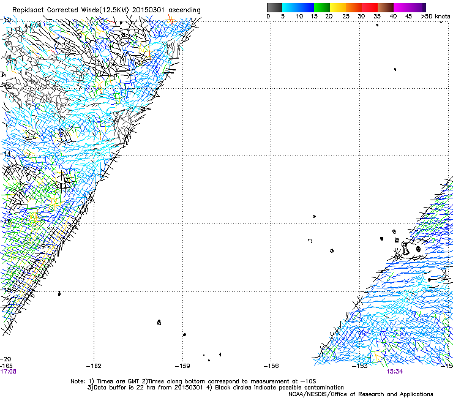This screenshot has height=398, width=453.
Task: Click the '-20' latitude axis label
Action: point(6,359)
